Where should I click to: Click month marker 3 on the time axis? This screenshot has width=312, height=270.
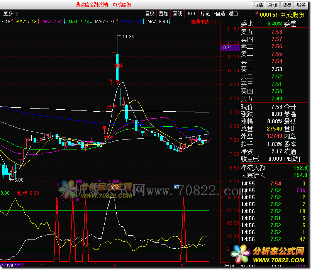pyautogui.click(x=42, y=265)
